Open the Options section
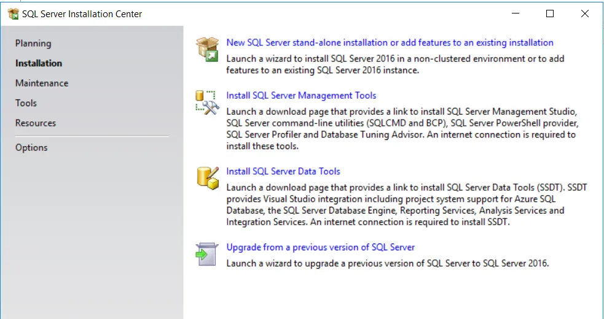The height and width of the screenshot is (319, 604). [x=31, y=148]
